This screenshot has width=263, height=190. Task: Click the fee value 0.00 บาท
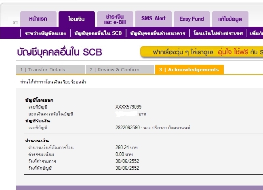[124, 154]
